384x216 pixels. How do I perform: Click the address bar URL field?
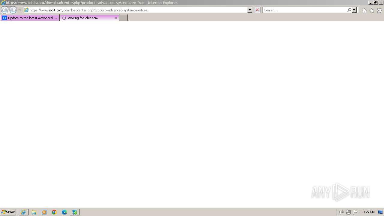coord(138,10)
